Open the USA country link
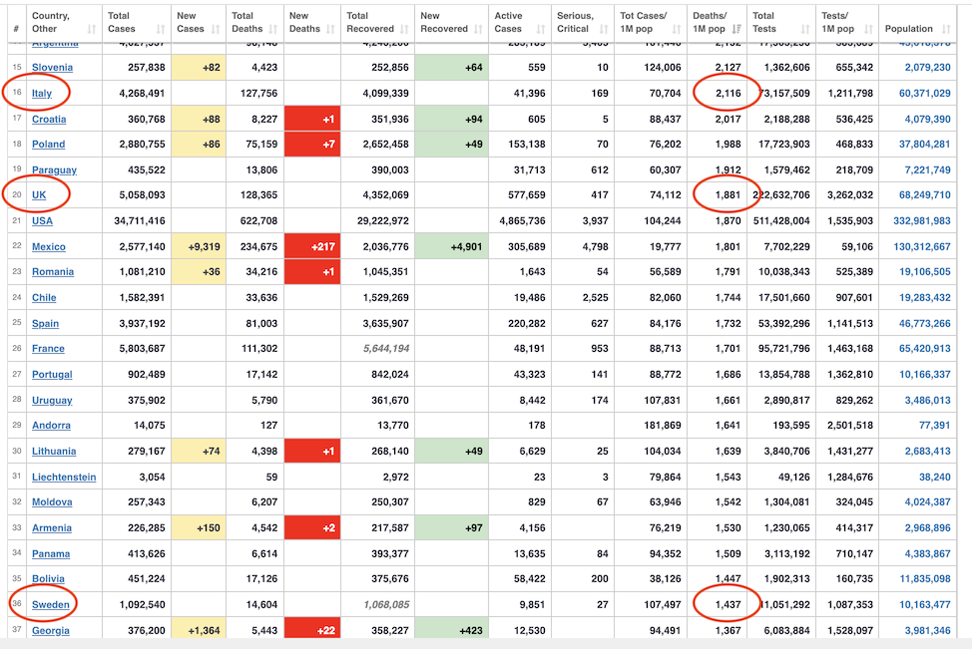The image size is (972, 649). (x=42, y=221)
